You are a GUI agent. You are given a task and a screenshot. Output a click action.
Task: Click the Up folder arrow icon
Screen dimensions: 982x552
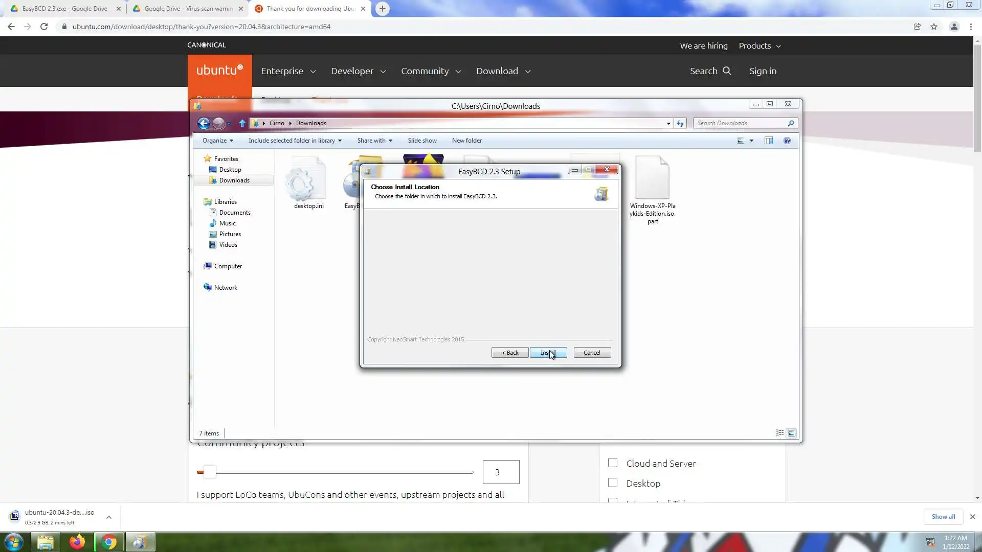pyautogui.click(x=242, y=123)
